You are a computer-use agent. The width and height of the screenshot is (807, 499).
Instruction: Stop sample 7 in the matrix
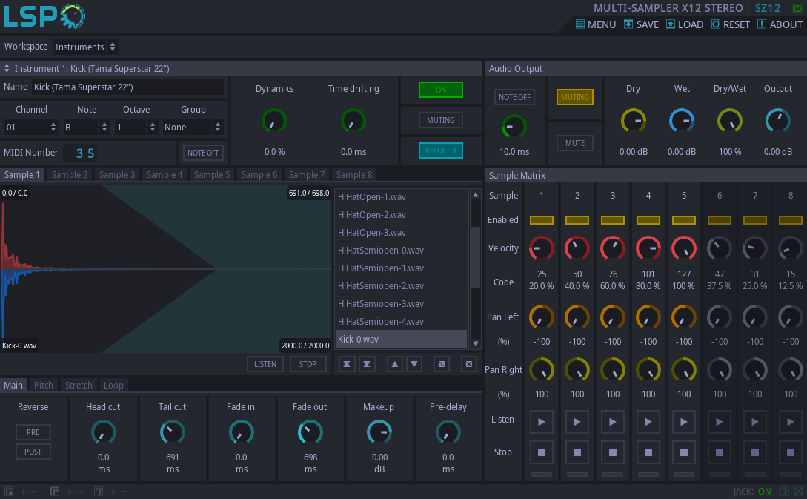pos(755,452)
